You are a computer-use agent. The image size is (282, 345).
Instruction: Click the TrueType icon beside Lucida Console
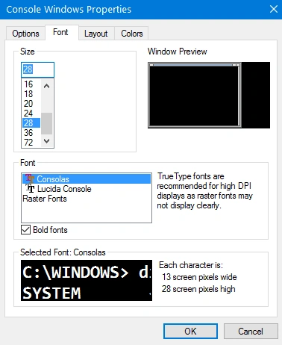click(31, 188)
